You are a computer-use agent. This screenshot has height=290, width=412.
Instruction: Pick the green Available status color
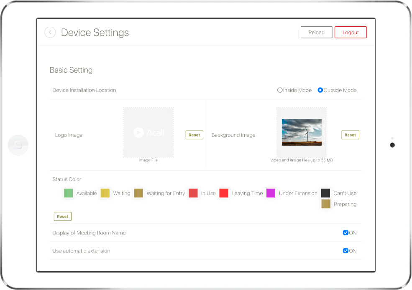pos(68,193)
